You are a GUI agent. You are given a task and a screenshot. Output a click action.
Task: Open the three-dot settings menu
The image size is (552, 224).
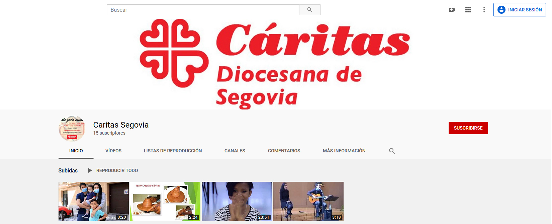coord(484,10)
